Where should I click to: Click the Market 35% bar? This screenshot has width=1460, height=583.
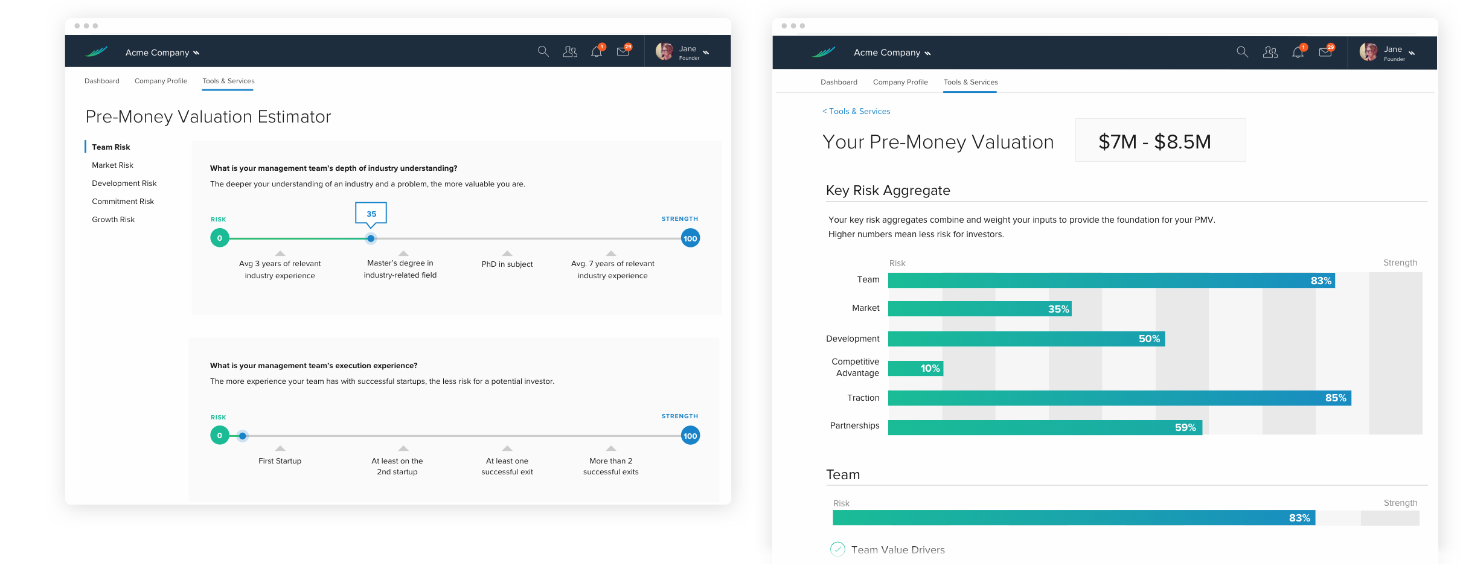[x=979, y=309]
